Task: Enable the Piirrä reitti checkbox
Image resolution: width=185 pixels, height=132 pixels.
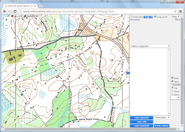Action: (132, 17)
